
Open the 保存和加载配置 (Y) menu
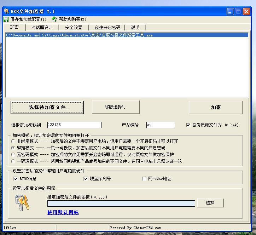click(28, 19)
